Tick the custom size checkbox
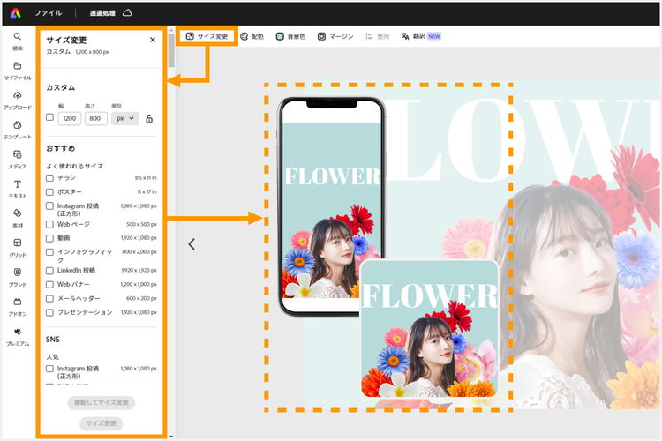 (49, 117)
